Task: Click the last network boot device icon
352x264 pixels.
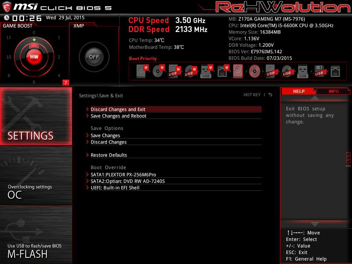Action: (x=335, y=71)
